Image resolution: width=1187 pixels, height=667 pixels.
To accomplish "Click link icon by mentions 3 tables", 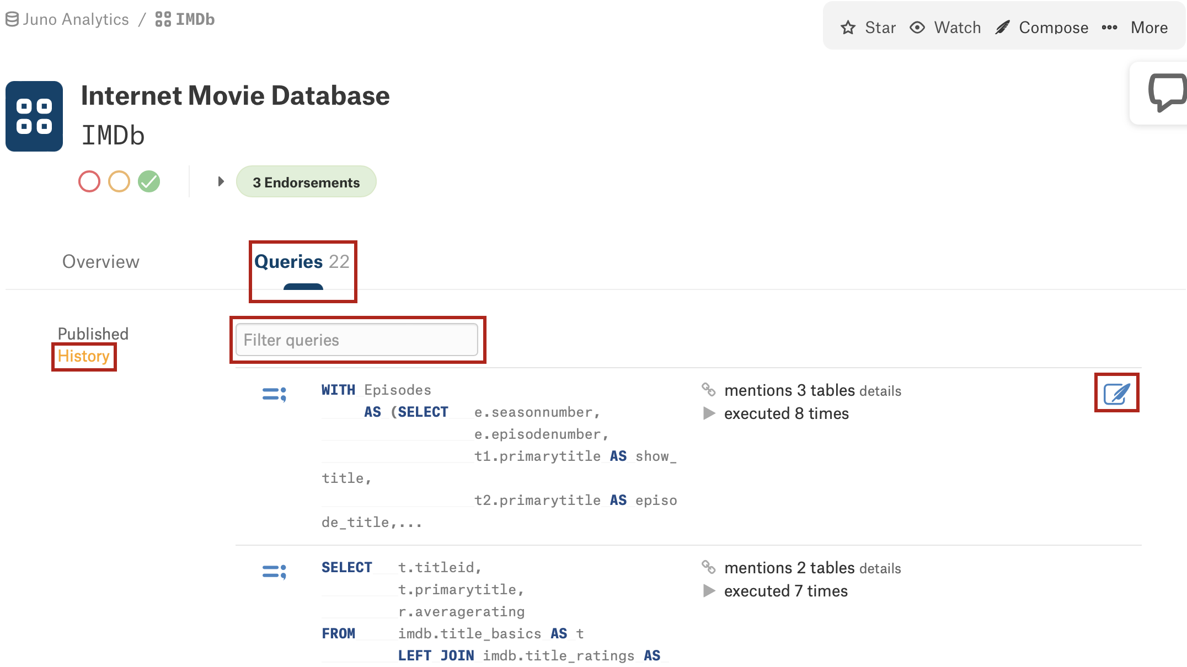I will click(x=709, y=390).
